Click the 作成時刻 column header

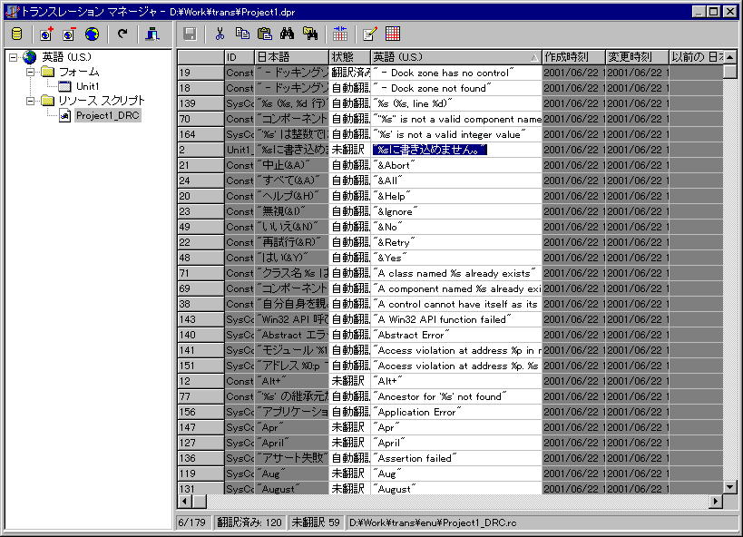click(x=574, y=57)
